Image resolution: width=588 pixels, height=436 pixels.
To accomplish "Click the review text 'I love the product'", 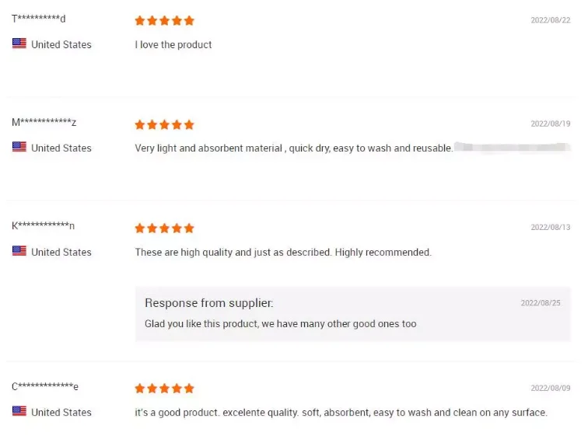I will [x=173, y=44].
